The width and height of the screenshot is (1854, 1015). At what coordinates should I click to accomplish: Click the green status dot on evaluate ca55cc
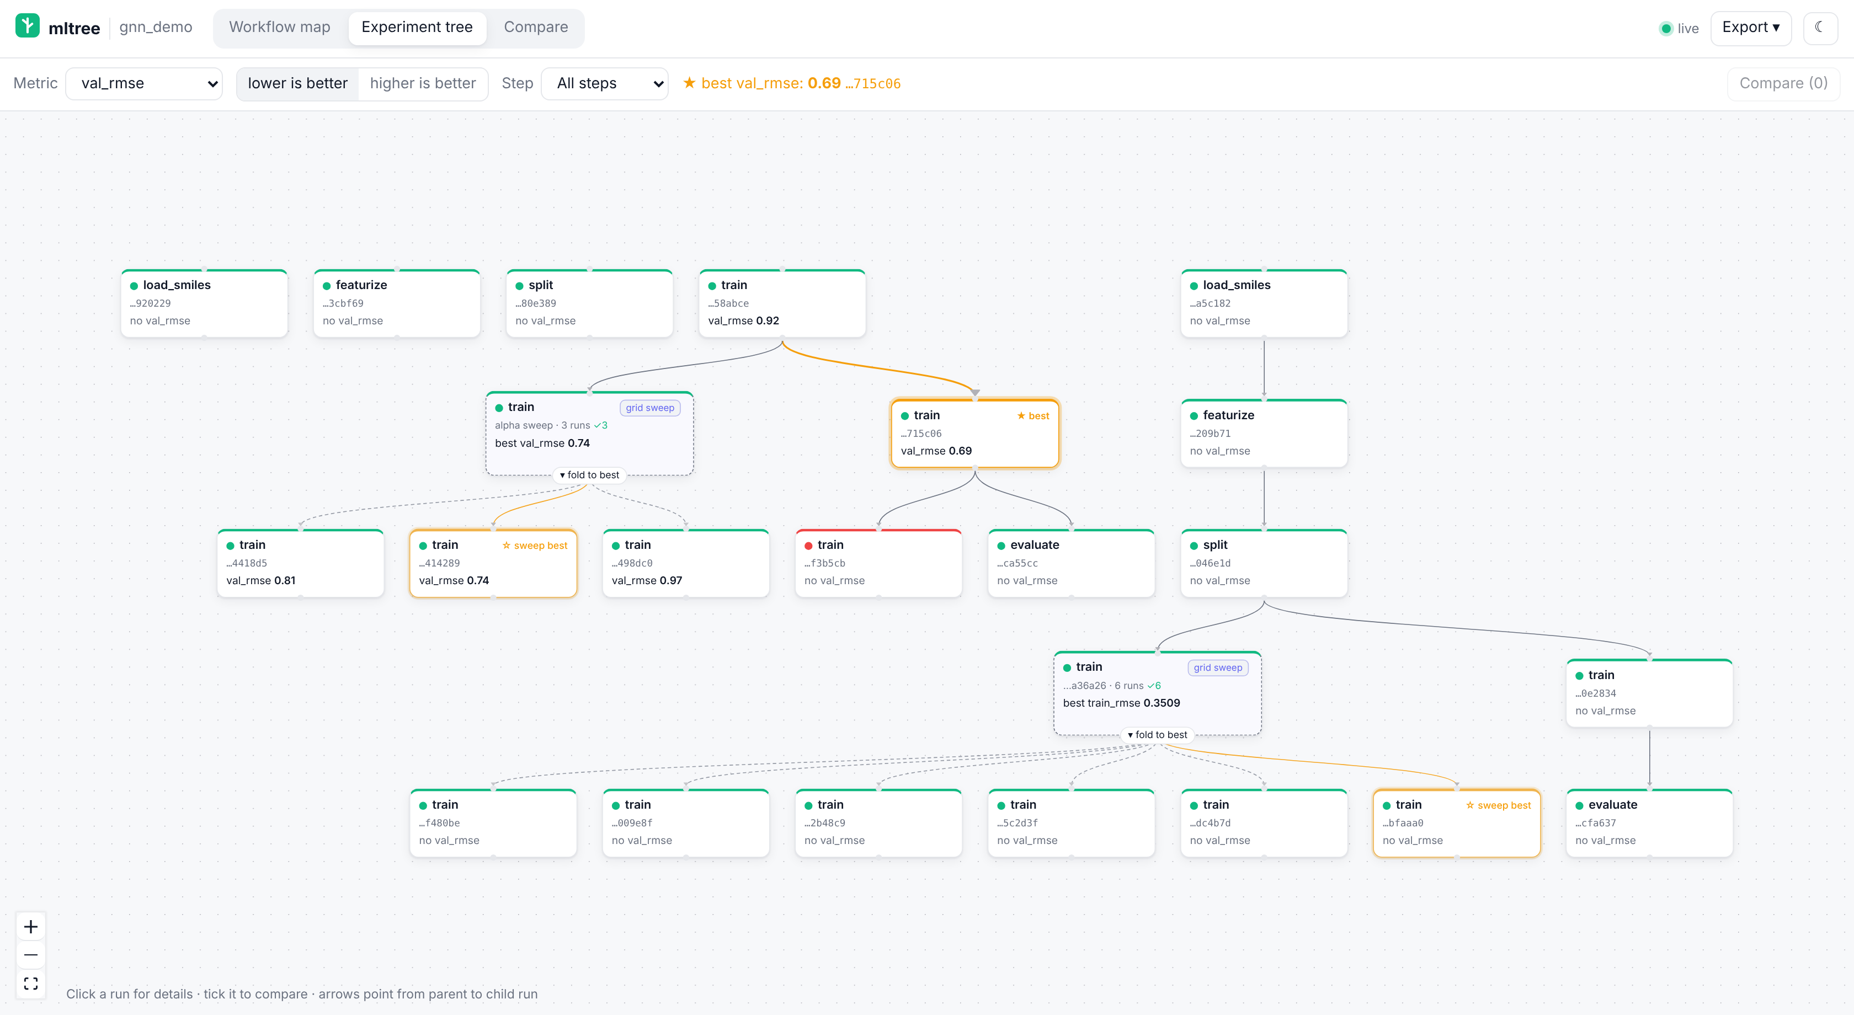(1001, 545)
